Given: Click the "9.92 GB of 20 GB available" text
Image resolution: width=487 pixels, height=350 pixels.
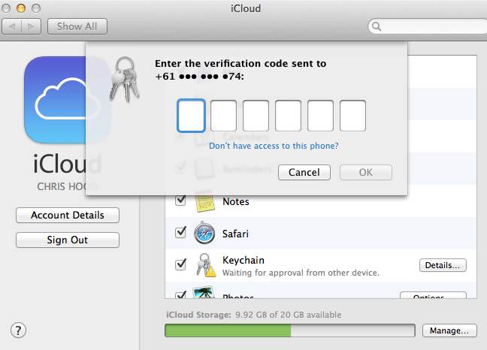Looking at the screenshot, I should 289,315.
